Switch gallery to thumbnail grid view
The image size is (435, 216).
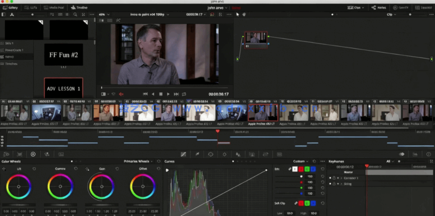click(59, 14)
